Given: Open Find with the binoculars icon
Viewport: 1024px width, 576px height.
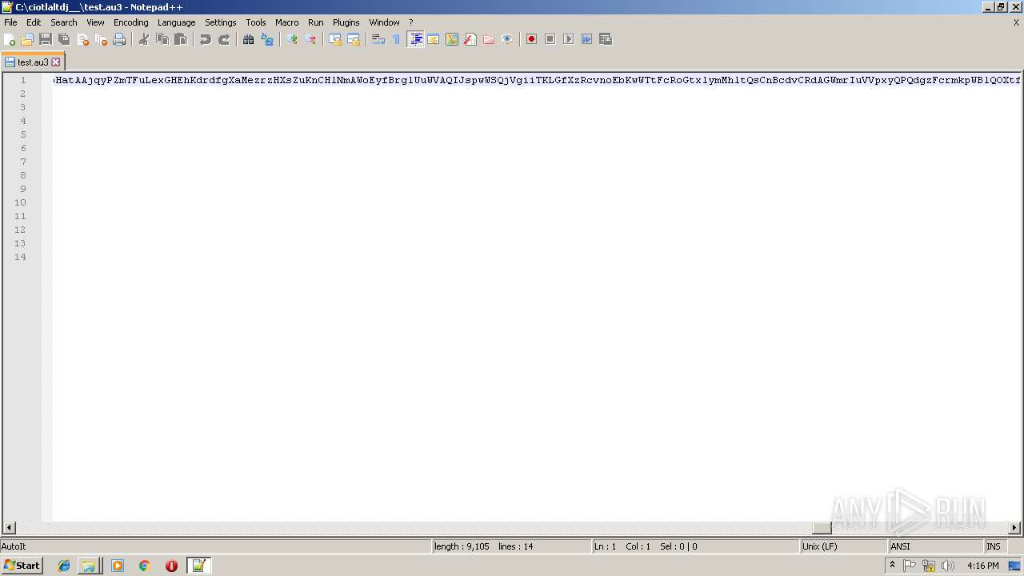Looking at the screenshot, I should (x=249, y=39).
